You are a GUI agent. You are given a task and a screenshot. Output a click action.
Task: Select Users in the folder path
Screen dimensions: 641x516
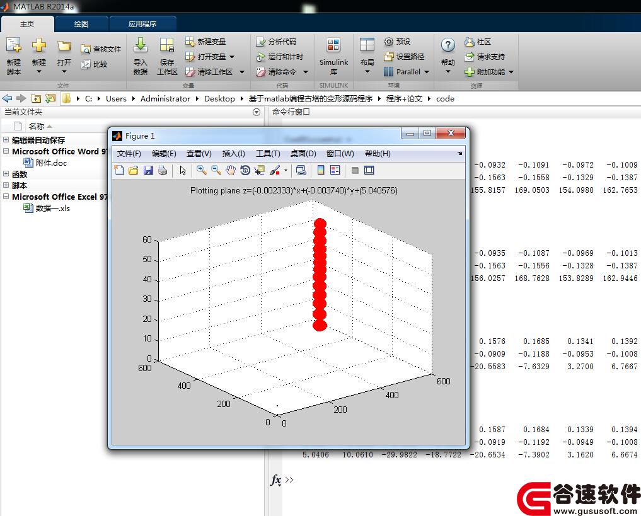116,98
